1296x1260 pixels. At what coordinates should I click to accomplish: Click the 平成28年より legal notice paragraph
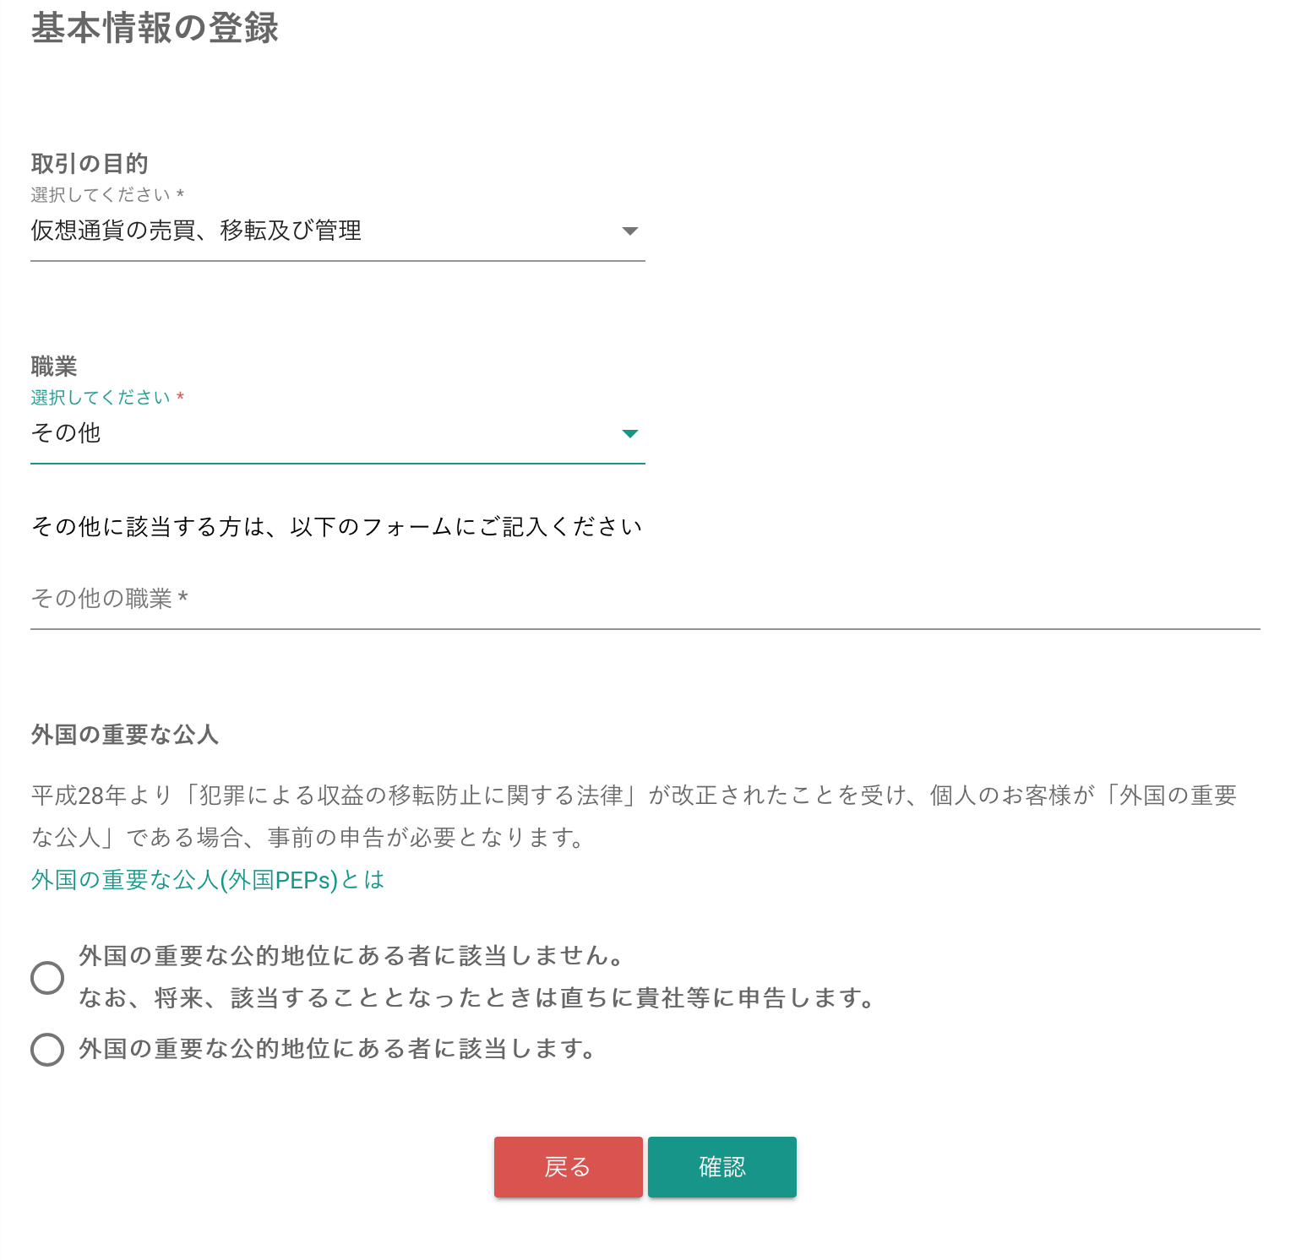tap(634, 816)
